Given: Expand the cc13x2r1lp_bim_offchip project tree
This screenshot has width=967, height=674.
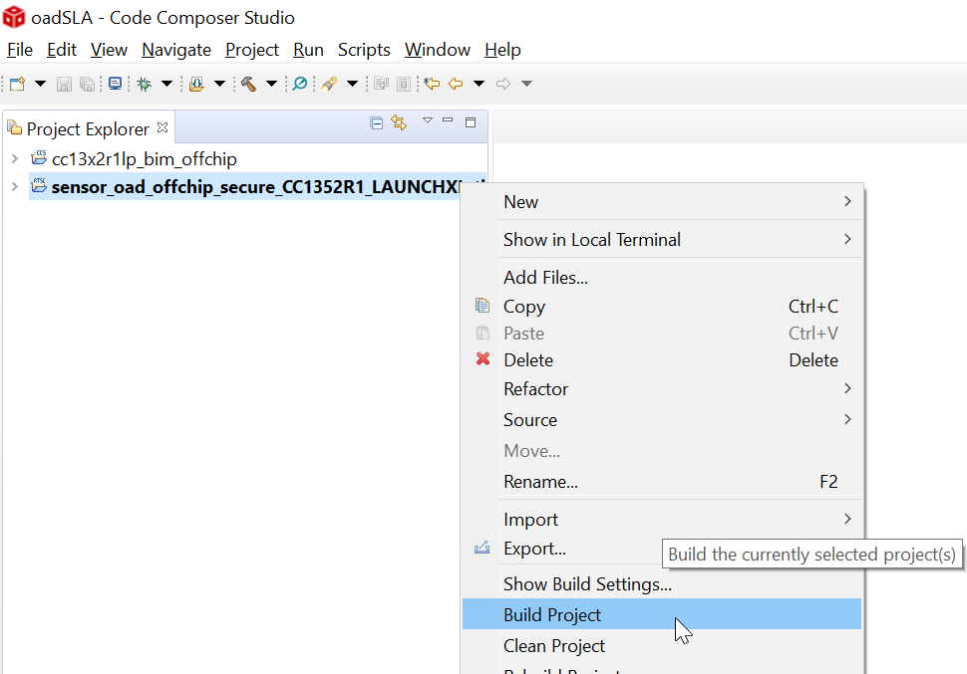Looking at the screenshot, I should coord(14,158).
